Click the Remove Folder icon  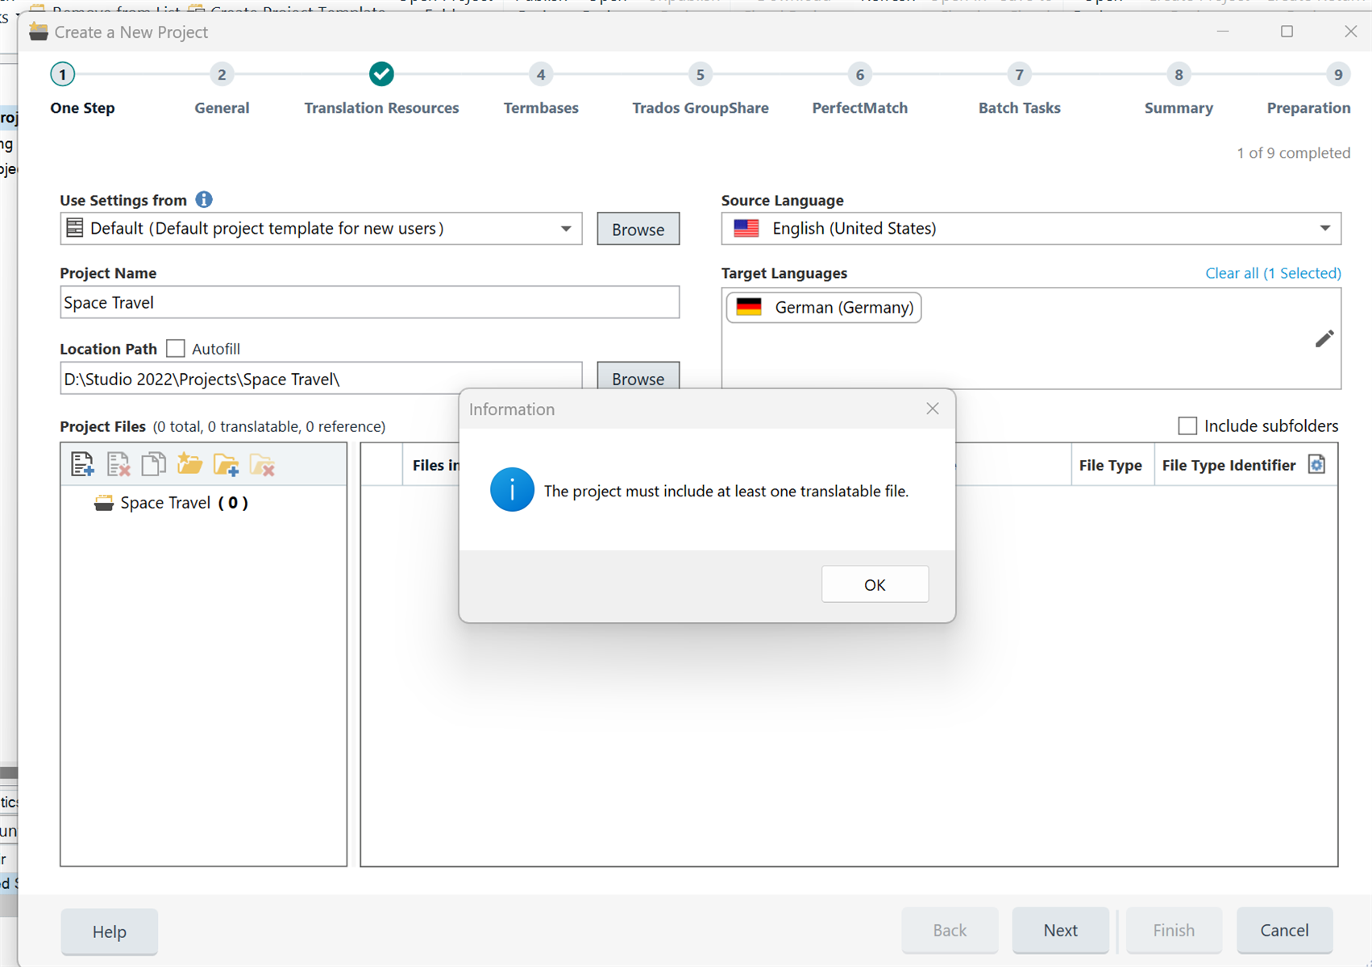pos(262,464)
